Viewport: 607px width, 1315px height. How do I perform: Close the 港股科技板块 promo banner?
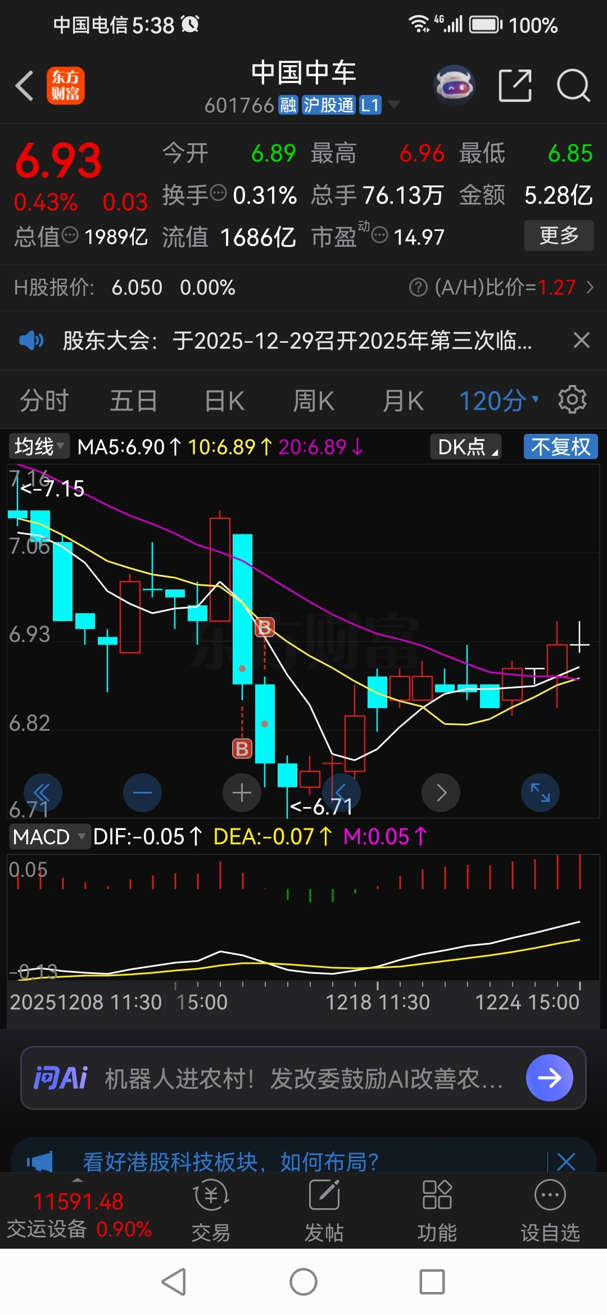(566, 1161)
